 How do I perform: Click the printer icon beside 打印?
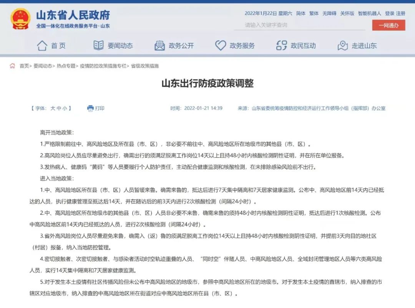[x=91, y=108]
